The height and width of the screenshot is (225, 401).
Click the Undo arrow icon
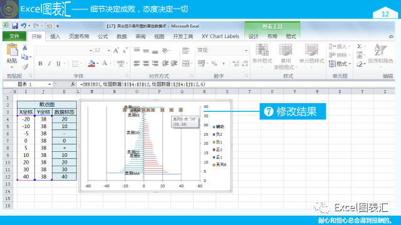pos(24,26)
